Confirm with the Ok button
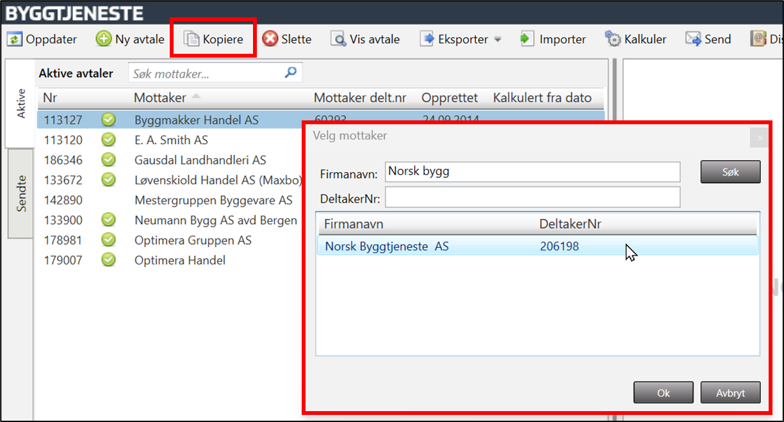The image size is (784, 422). tap(663, 393)
